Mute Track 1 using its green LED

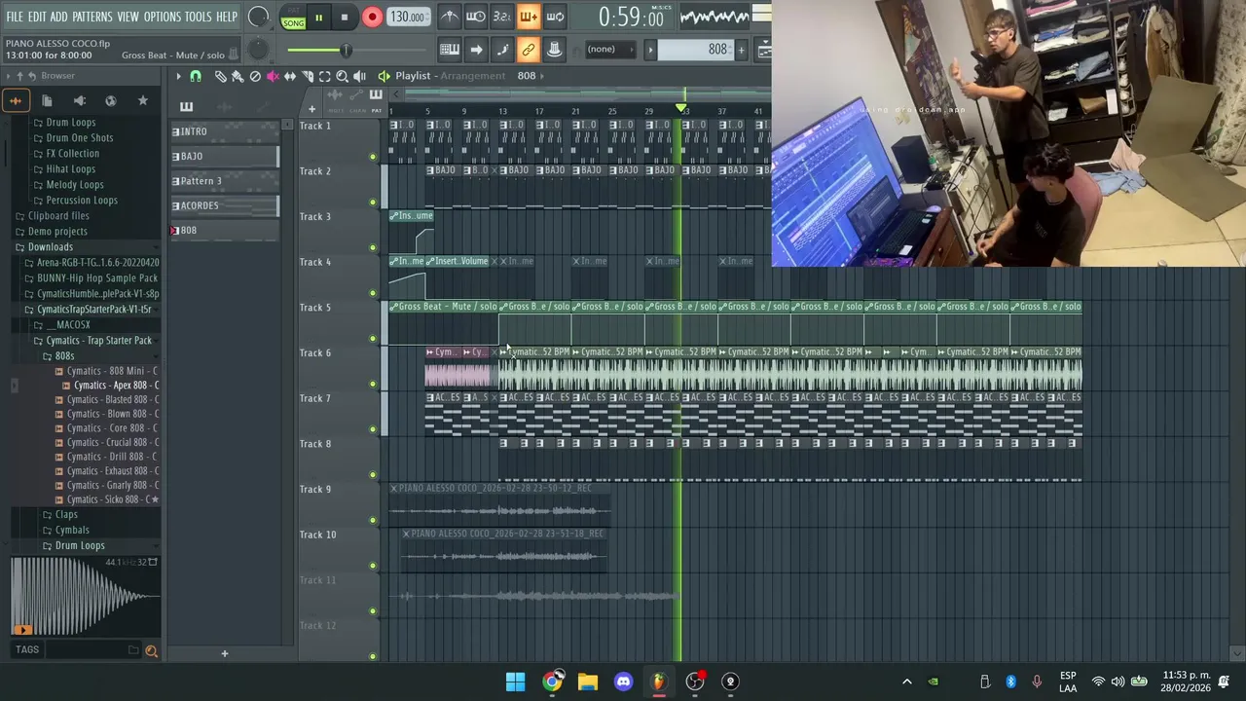(x=373, y=157)
